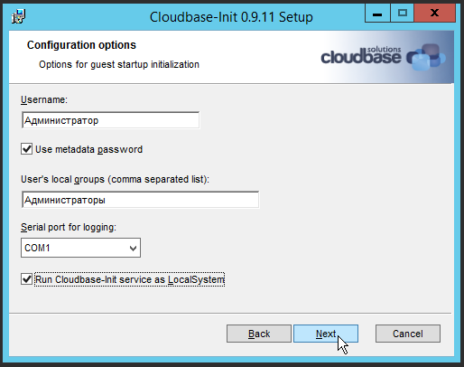Click the Cloudbase Solutions logo

384,57
